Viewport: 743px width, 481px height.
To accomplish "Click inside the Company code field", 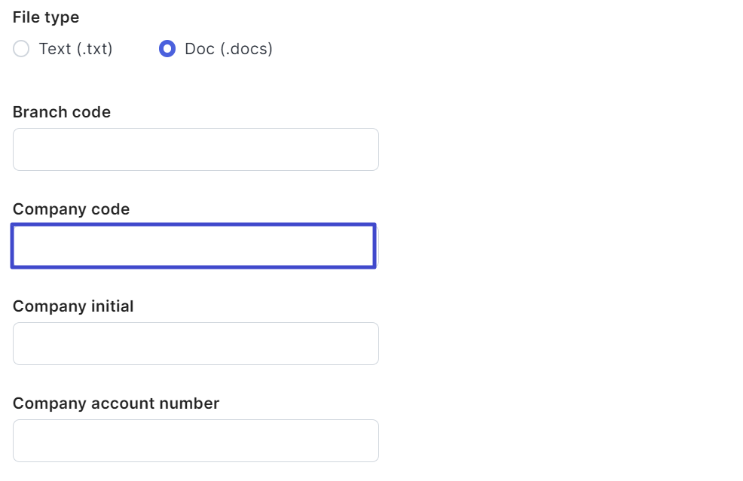I will [193, 245].
